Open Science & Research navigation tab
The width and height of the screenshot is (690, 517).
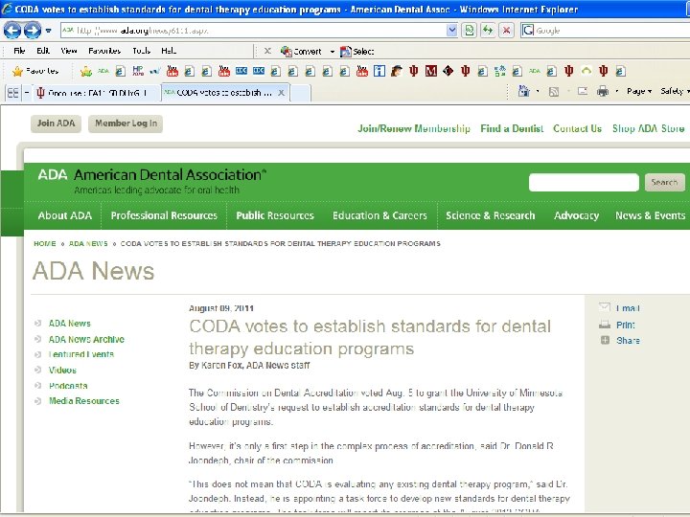491,215
